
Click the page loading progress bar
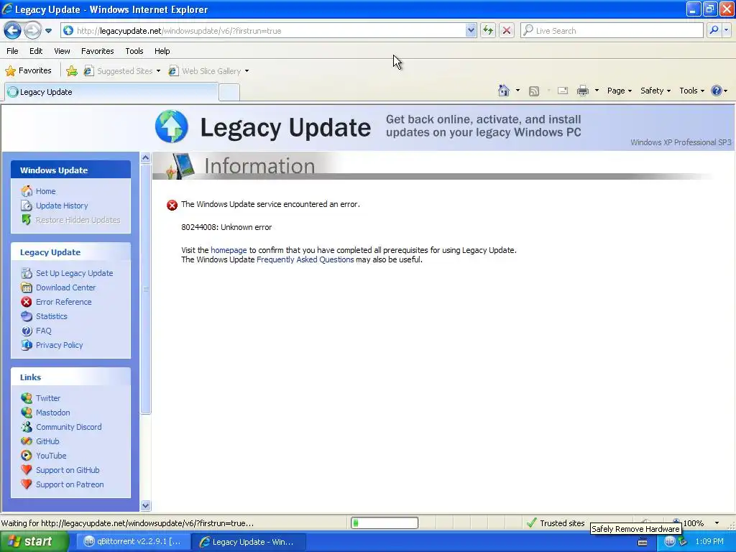(x=385, y=523)
